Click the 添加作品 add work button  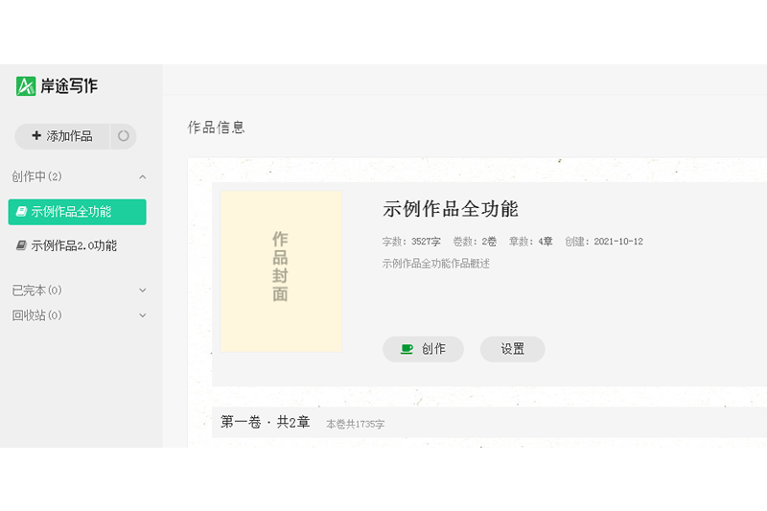[x=62, y=136]
